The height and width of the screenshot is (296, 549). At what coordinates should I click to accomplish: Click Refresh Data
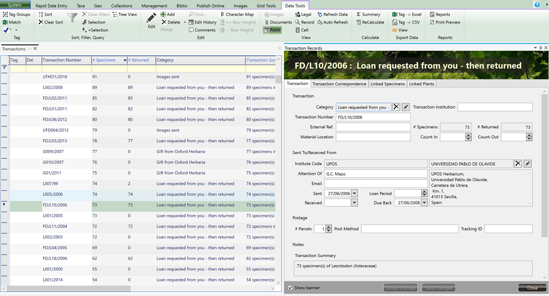(333, 15)
